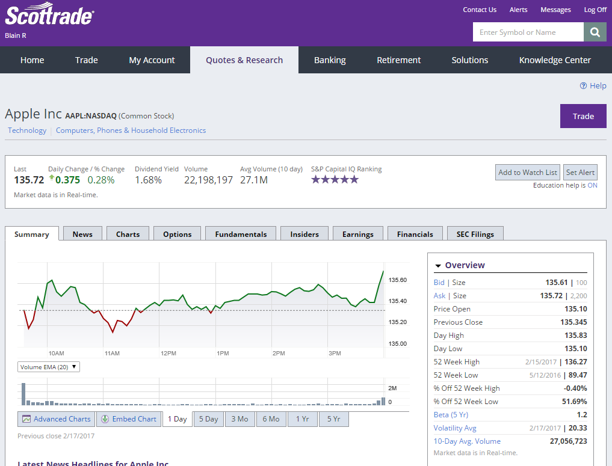Open Embed Chart option
The width and height of the screenshot is (612, 466).
tap(129, 419)
